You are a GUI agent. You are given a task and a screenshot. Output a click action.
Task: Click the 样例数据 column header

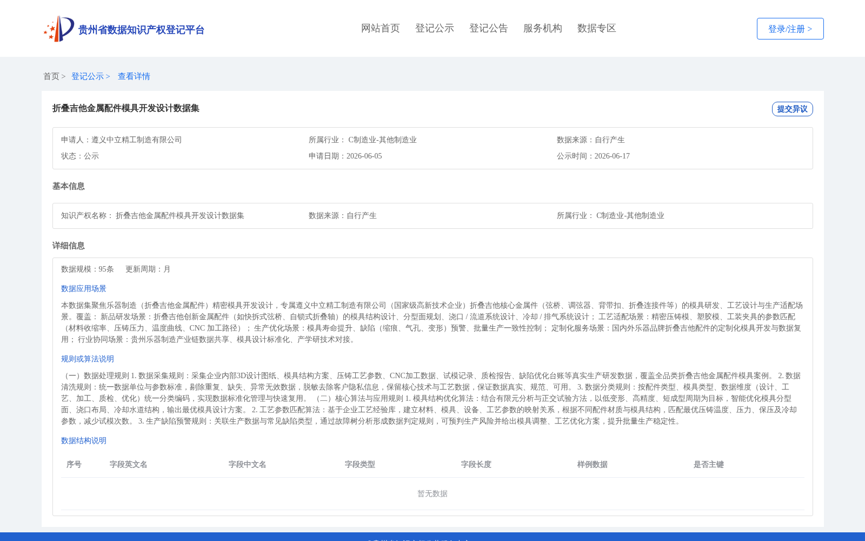point(593,464)
